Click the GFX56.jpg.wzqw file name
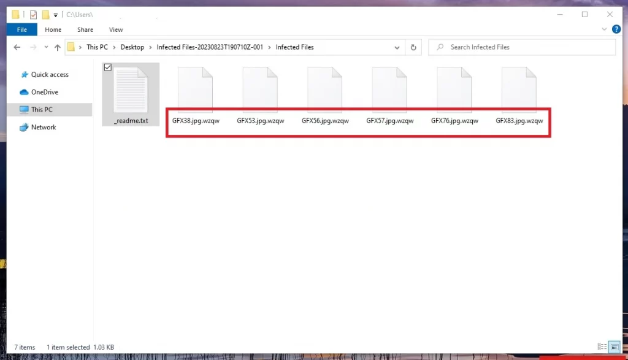The image size is (628, 360). click(325, 121)
